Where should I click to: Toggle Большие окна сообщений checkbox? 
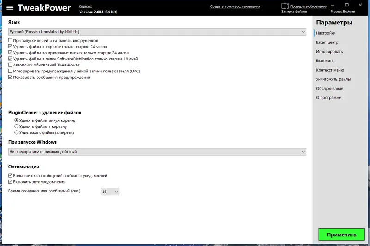point(10,175)
